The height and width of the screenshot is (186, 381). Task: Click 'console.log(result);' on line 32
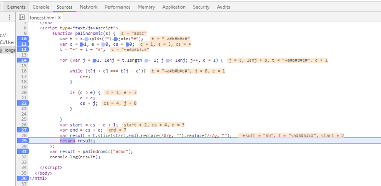click(75, 157)
